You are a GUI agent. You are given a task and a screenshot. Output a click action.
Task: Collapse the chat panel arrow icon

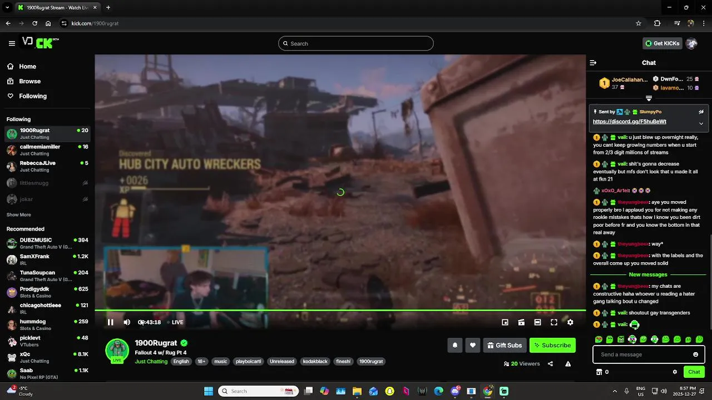[x=593, y=63]
